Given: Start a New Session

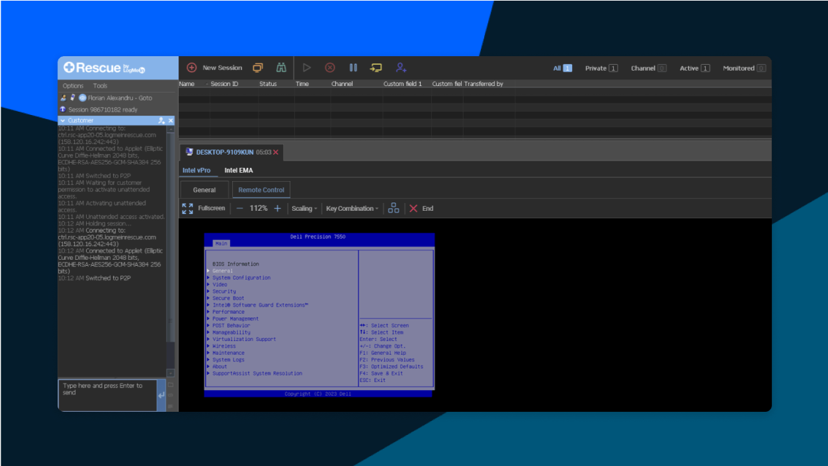Looking at the screenshot, I should point(214,67).
